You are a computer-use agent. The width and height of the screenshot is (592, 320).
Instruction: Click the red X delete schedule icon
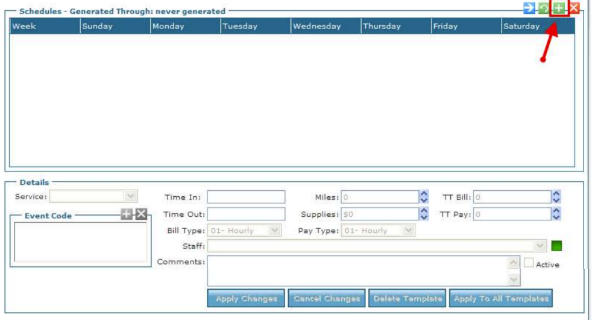pyautogui.click(x=574, y=8)
